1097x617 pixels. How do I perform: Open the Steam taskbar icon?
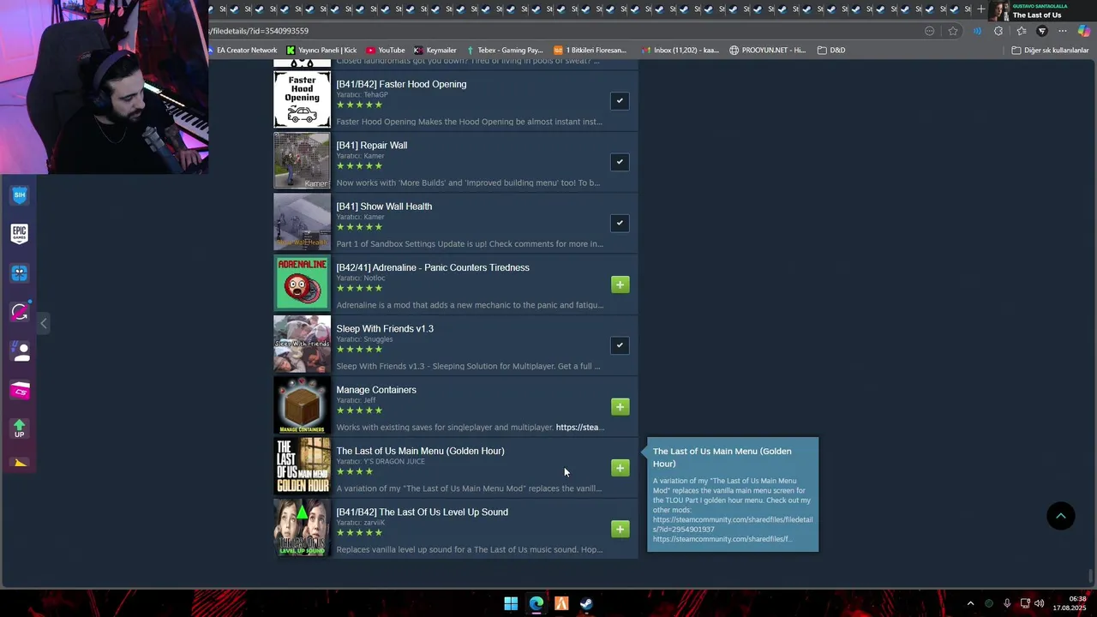[x=586, y=603]
